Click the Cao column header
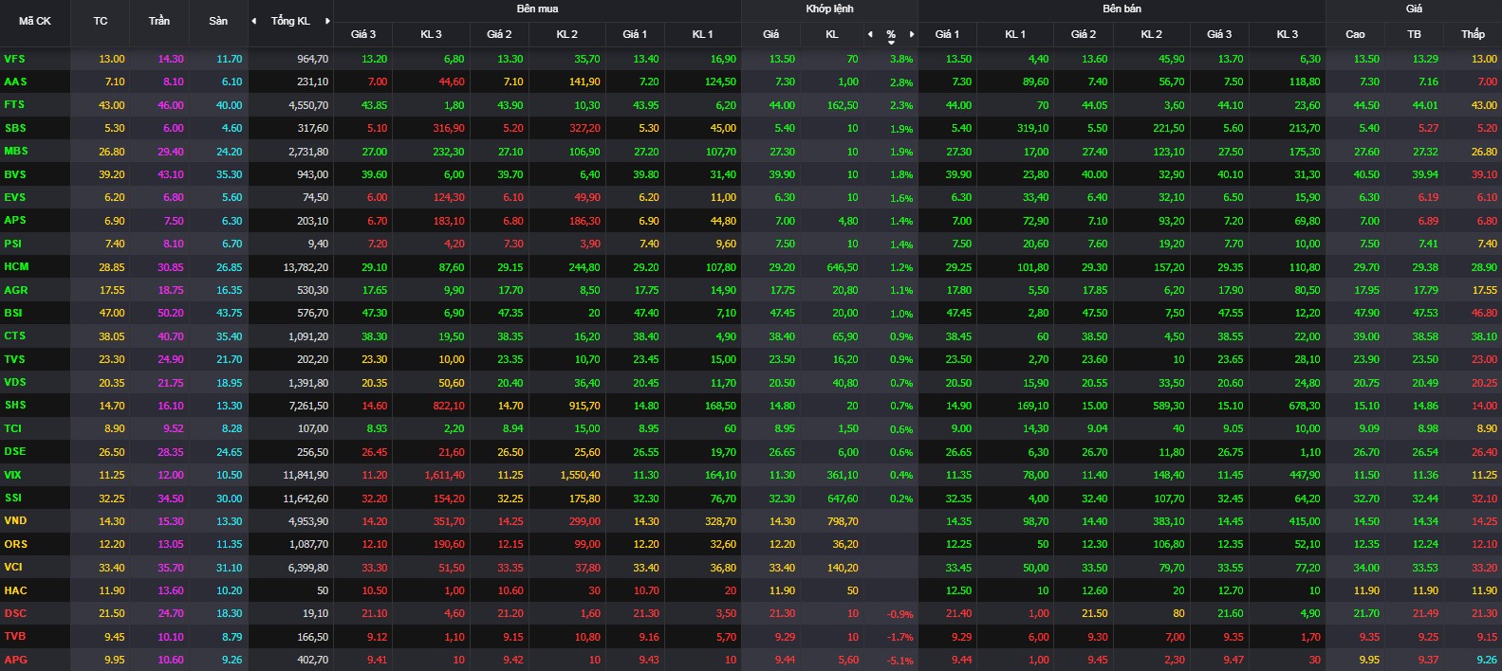Image resolution: width=1502 pixels, height=671 pixels. [1355, 34]
